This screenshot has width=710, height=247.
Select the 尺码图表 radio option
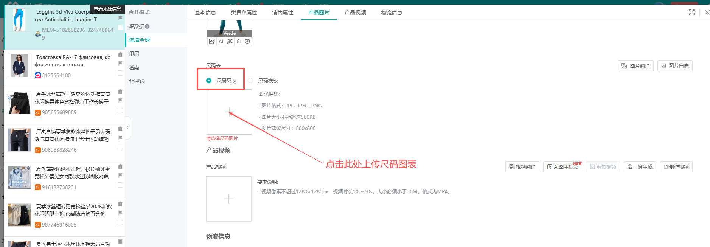tap(209, 81)
